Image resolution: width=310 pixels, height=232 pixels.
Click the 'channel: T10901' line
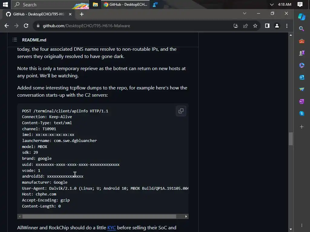coord(39,129)
